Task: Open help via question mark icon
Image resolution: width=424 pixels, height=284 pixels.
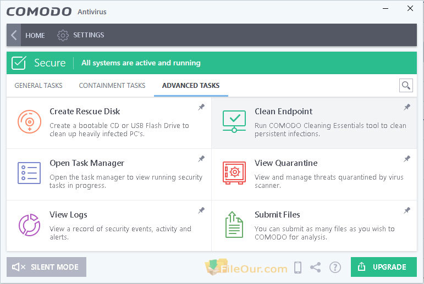Action: click(x=335, y=268)
